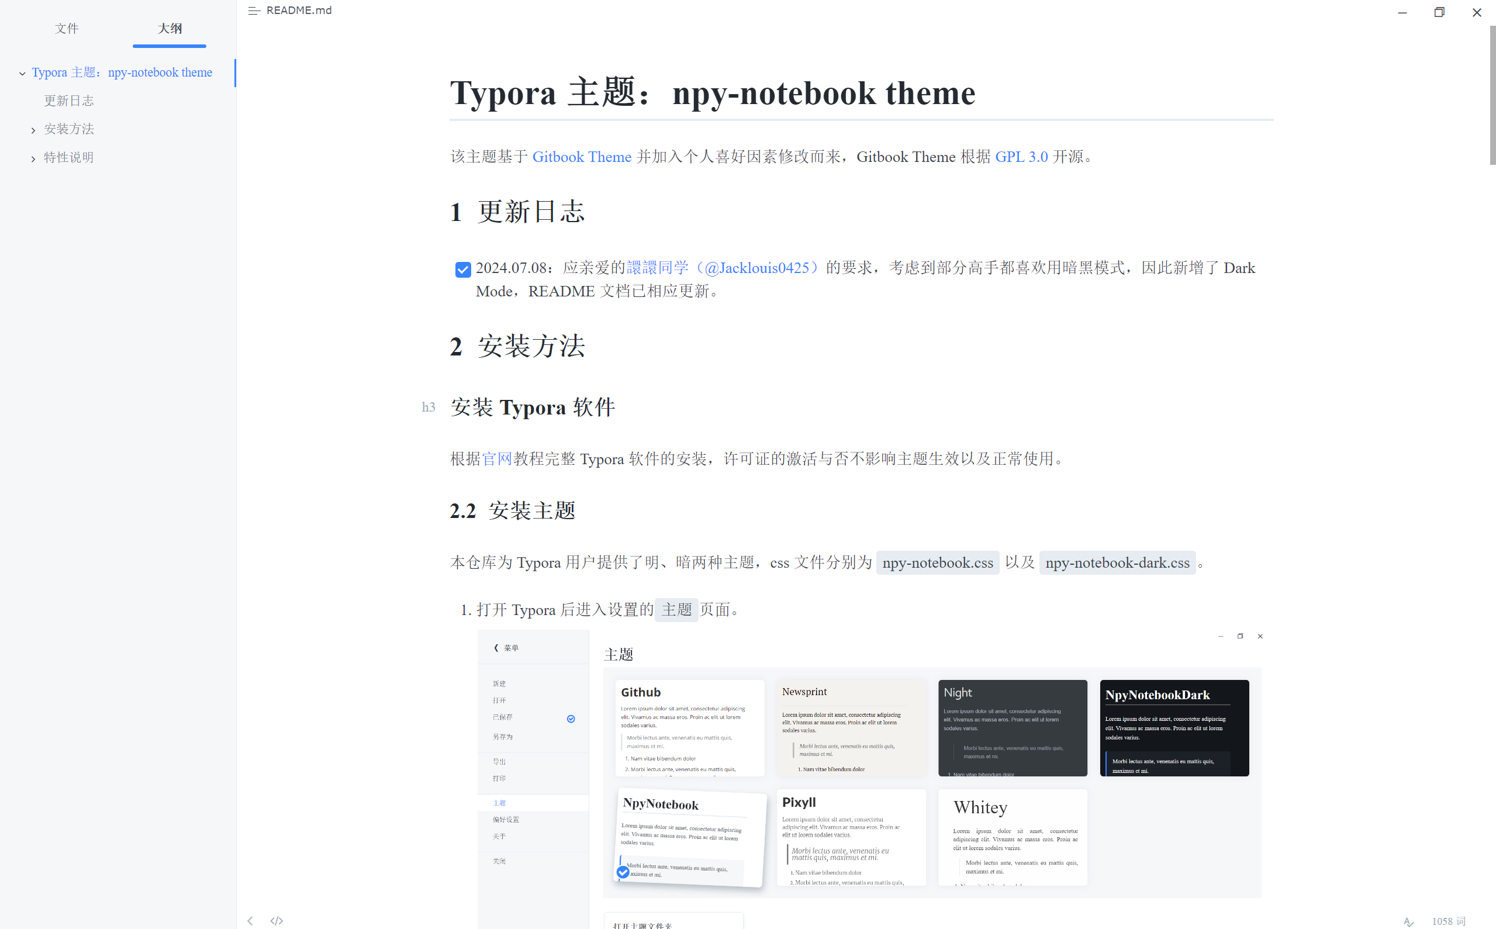Image resolution: width=1496 pixels, height=929 pixels.
Task: Click the back arrow icon at bottom left
Action: [x=250, y=920]
